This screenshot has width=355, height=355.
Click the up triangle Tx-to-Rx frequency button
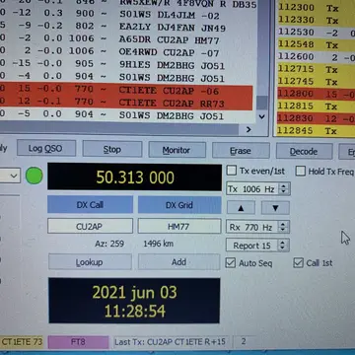pyautogui.click(x=241, y=208)
